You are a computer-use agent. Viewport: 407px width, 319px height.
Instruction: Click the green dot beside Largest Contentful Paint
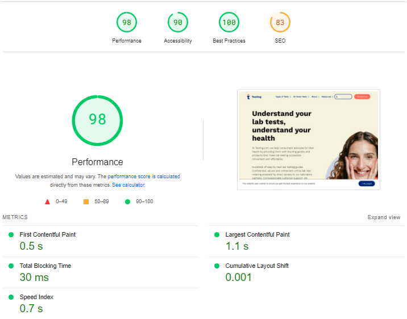[217, 235]
